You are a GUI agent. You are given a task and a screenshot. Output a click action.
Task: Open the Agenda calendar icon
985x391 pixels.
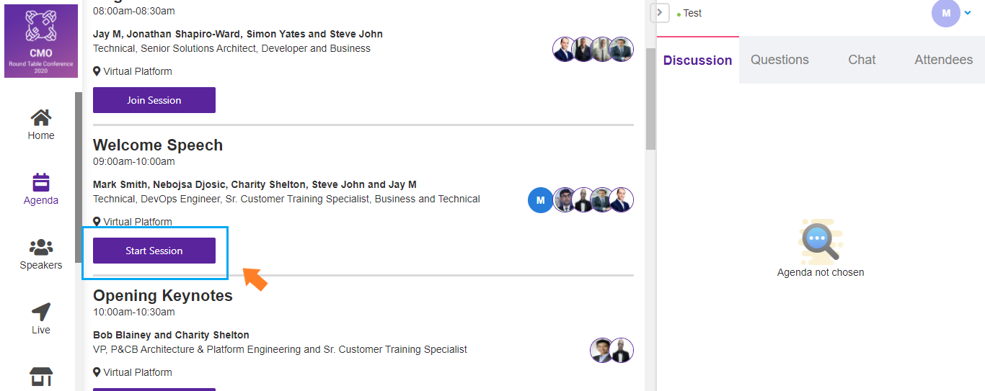coord(41,182)
